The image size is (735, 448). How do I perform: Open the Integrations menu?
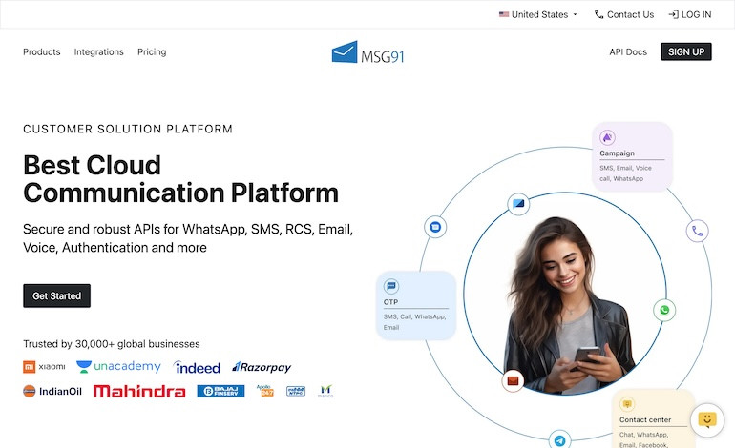tap(99, 52)
